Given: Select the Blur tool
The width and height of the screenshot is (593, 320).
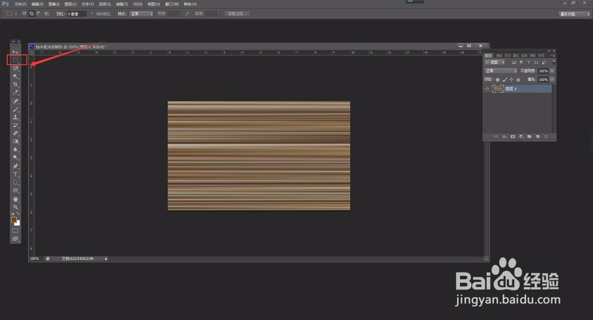Looking at the screenshot, I should [x=15, y=150].
